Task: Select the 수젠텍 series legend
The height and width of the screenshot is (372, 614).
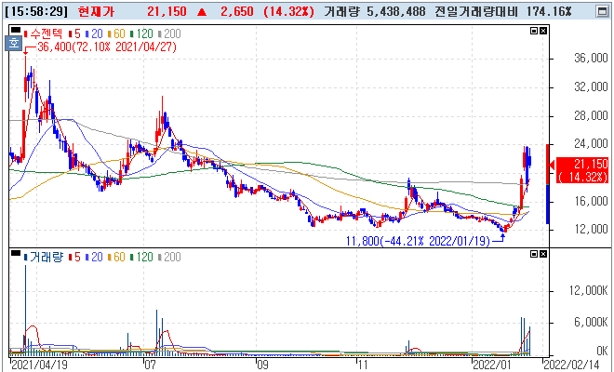Action: (x=43, y=33)
